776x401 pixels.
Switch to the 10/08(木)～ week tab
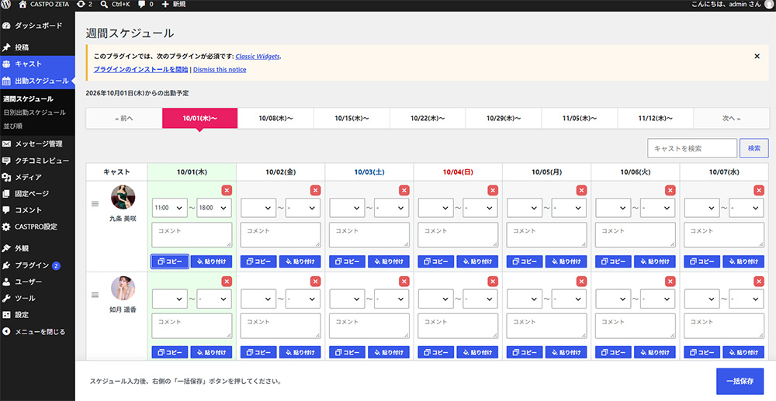coord(276,119)
